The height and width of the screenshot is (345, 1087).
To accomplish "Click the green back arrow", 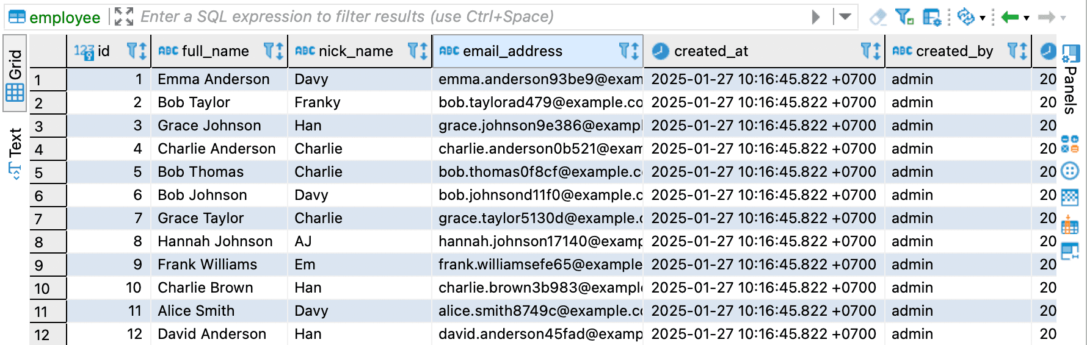I will (1010, 17).
